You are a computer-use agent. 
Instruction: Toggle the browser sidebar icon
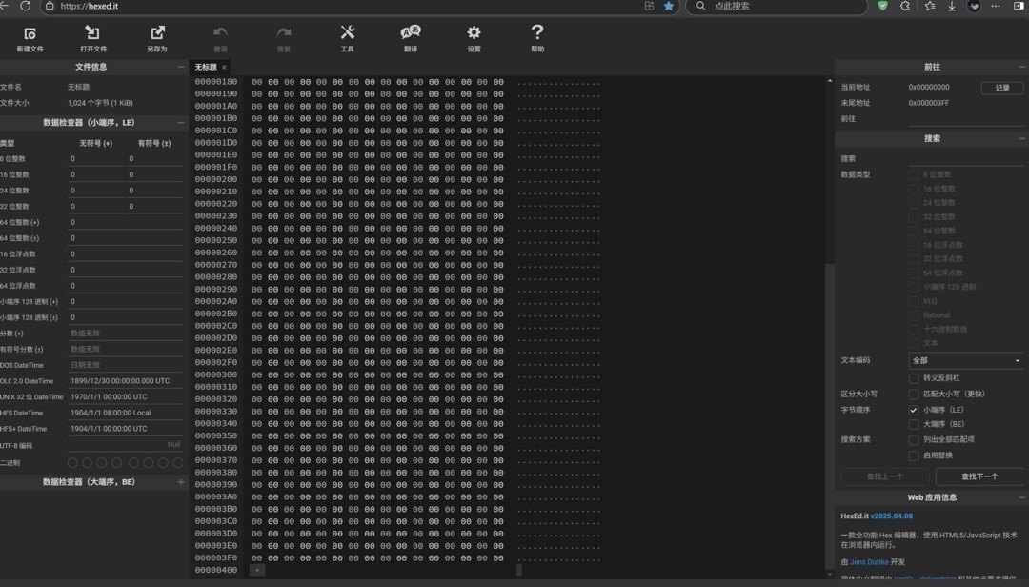click(1019, 6)
